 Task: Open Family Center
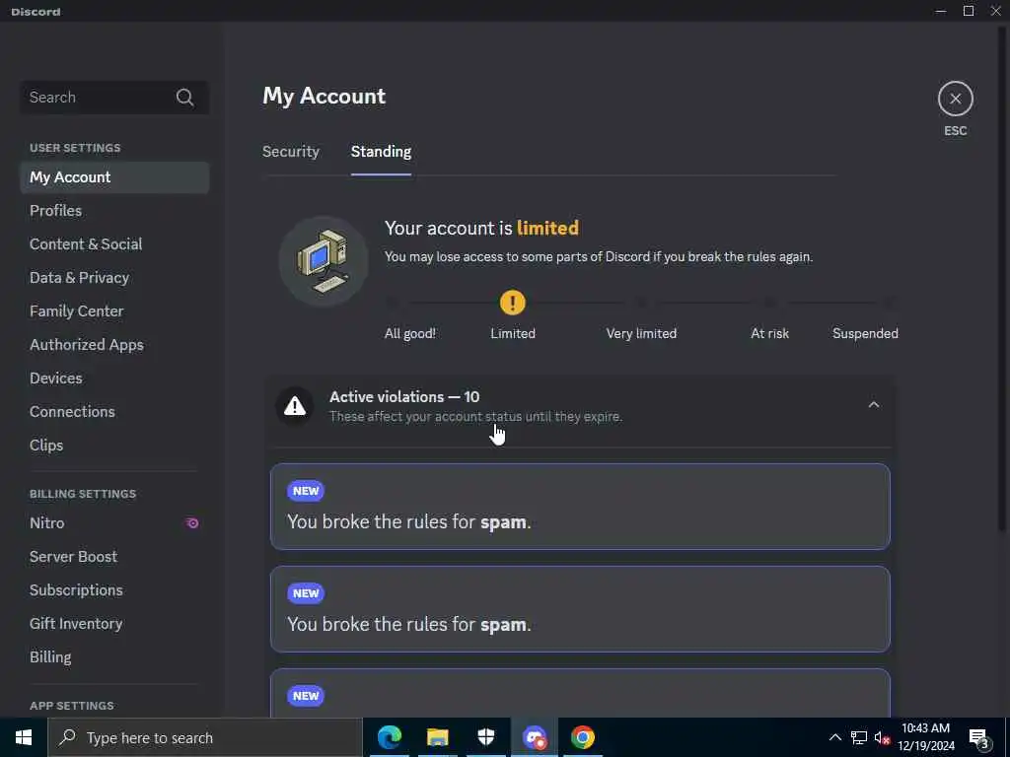pyautogui.click(x=114, y=310)
